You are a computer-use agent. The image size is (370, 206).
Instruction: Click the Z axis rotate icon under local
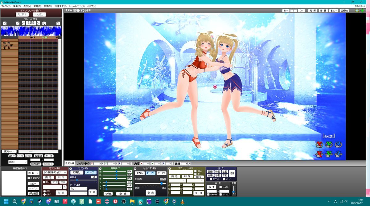[338, 144]
